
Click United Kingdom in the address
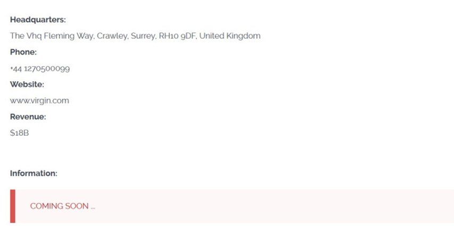230,36
